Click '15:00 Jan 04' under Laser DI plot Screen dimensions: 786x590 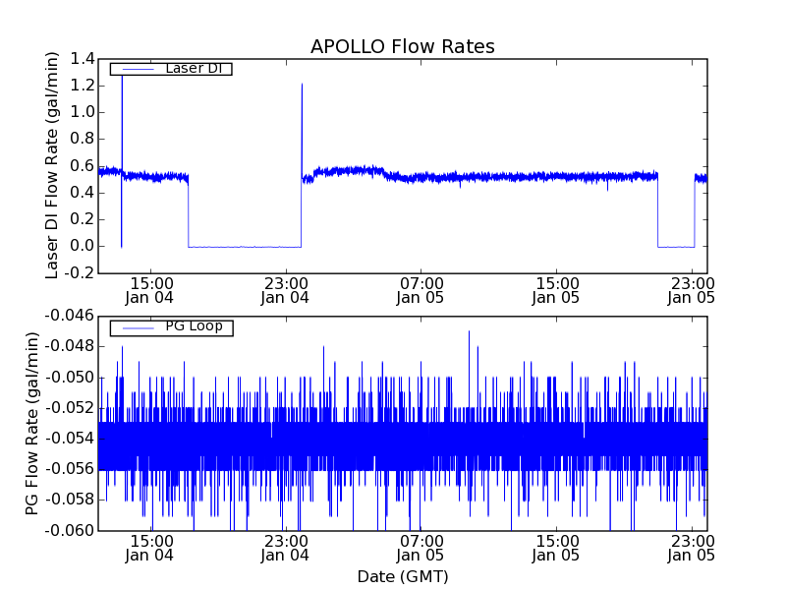[150, 291]
